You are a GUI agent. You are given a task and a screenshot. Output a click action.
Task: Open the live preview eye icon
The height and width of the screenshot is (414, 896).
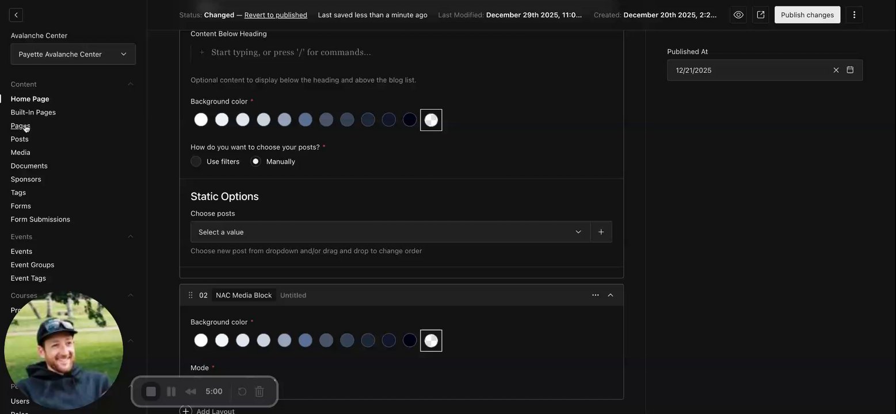(738, 15)
